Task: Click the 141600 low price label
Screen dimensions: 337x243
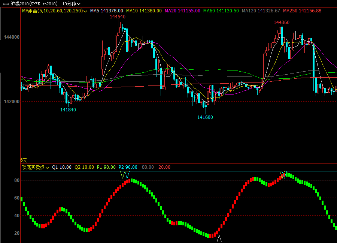Action: [205, 117]
